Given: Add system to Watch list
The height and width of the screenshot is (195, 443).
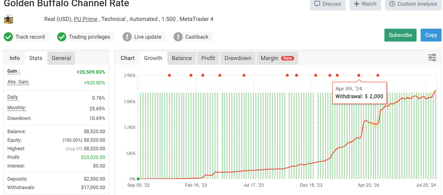Looking at the screenshot, I should tap(365, 4).
